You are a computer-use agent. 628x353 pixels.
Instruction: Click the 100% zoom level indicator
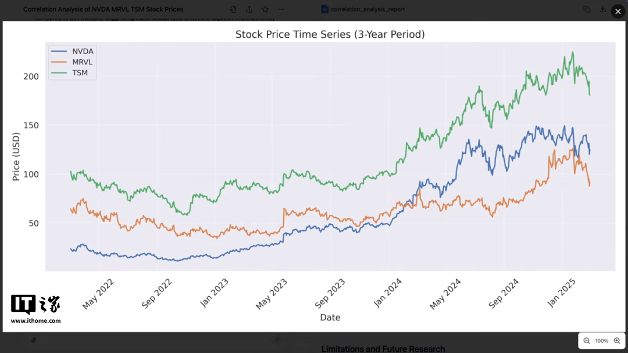[x=602, y=341]
